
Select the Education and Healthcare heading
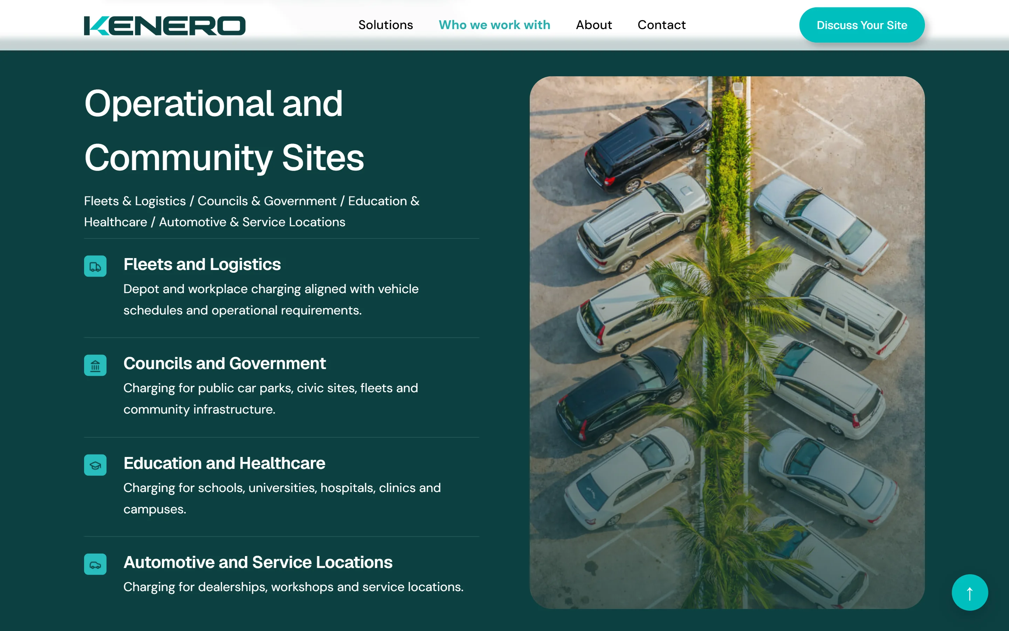click(224, 463)
